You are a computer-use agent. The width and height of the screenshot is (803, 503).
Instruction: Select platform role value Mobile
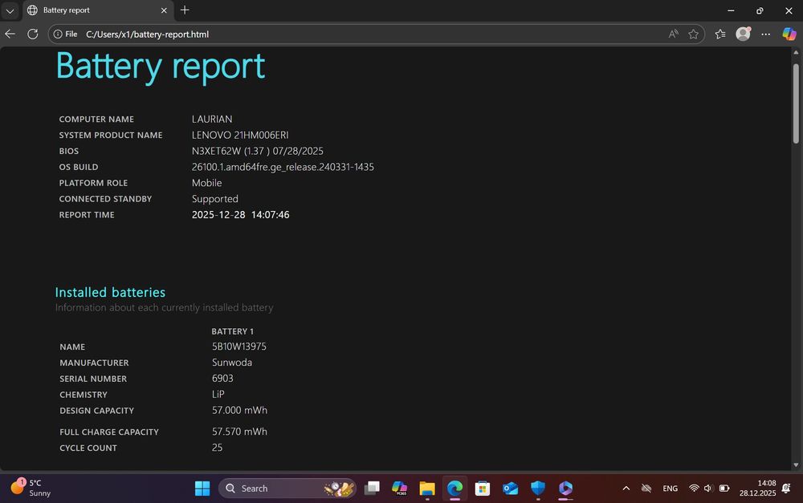(207, 183)
